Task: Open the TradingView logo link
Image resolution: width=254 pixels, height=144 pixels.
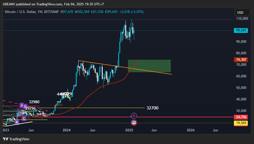Action: [16, 139]
